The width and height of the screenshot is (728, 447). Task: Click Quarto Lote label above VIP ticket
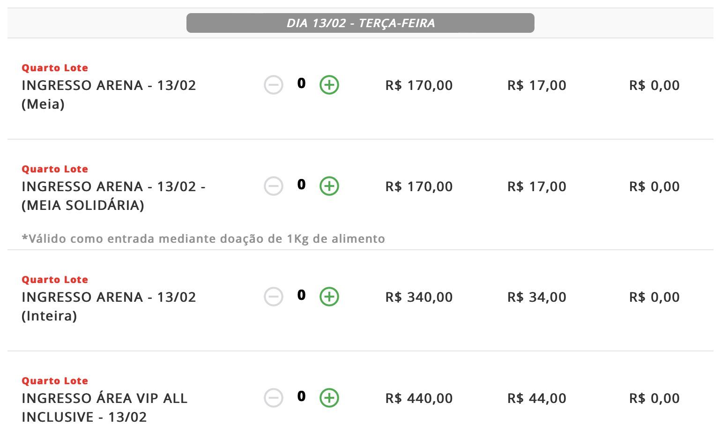55,380
